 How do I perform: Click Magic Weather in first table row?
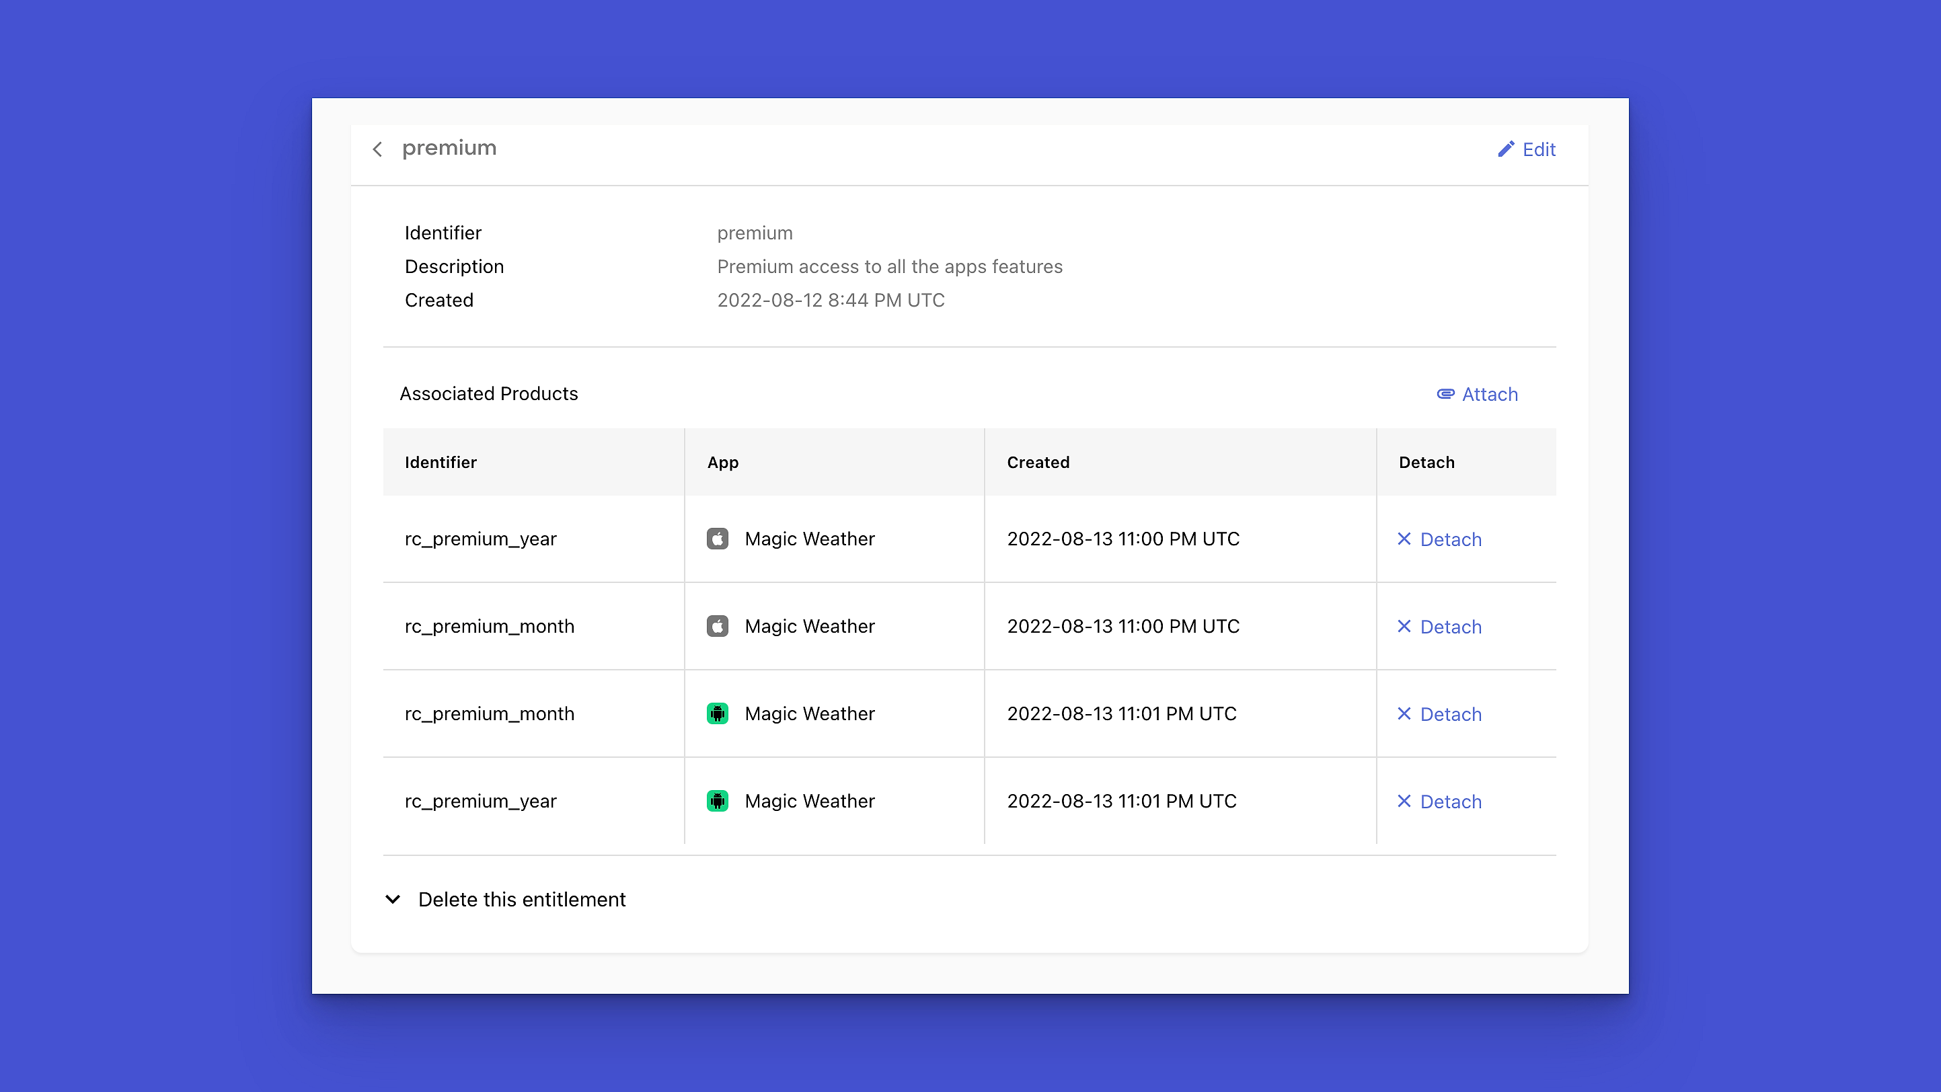click(809, 539)
